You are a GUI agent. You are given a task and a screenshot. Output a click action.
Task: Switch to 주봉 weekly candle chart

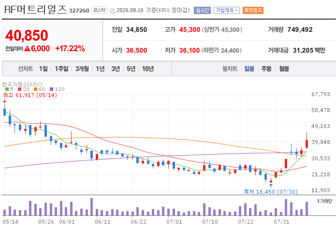[266, 69]
